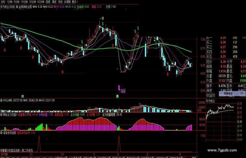Screen dimensions: 246x158
Task: Click the 中低控盘 1.00 purple label
Action: coord(46,115)
